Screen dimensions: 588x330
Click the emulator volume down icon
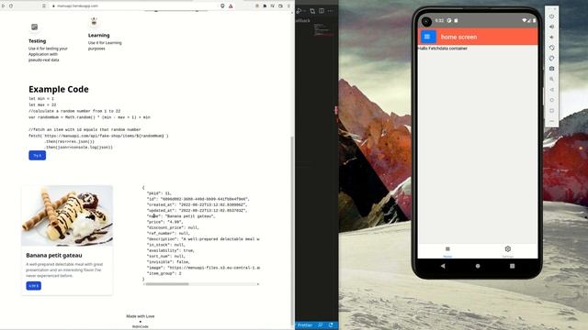point(551,38)
